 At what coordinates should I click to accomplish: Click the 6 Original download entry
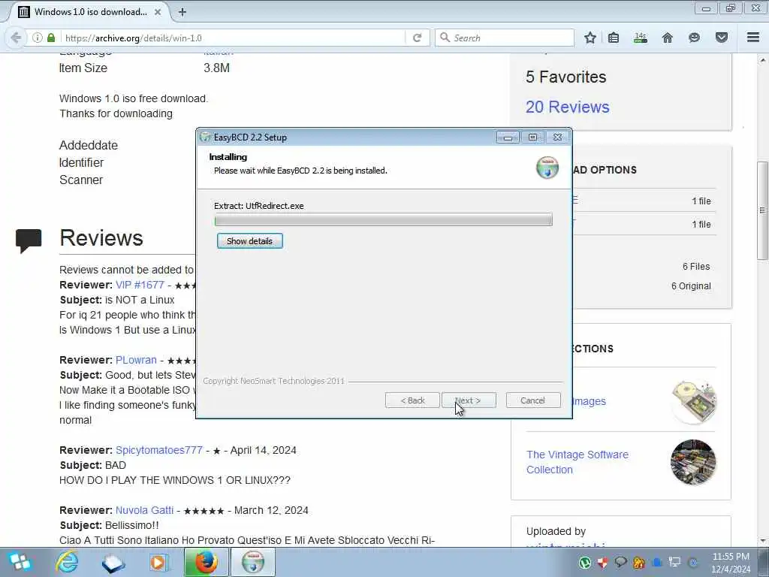[691, 286]
